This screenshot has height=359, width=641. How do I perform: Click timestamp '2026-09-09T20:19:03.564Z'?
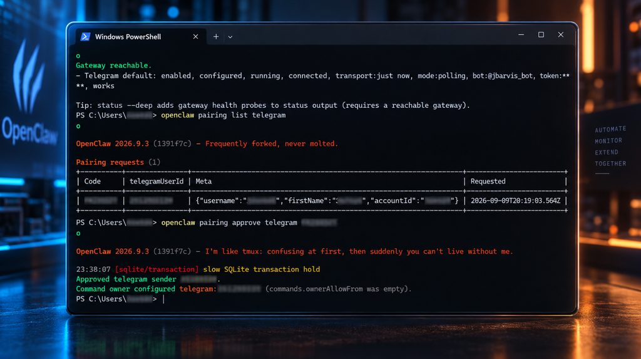click(x=516, y=200)
